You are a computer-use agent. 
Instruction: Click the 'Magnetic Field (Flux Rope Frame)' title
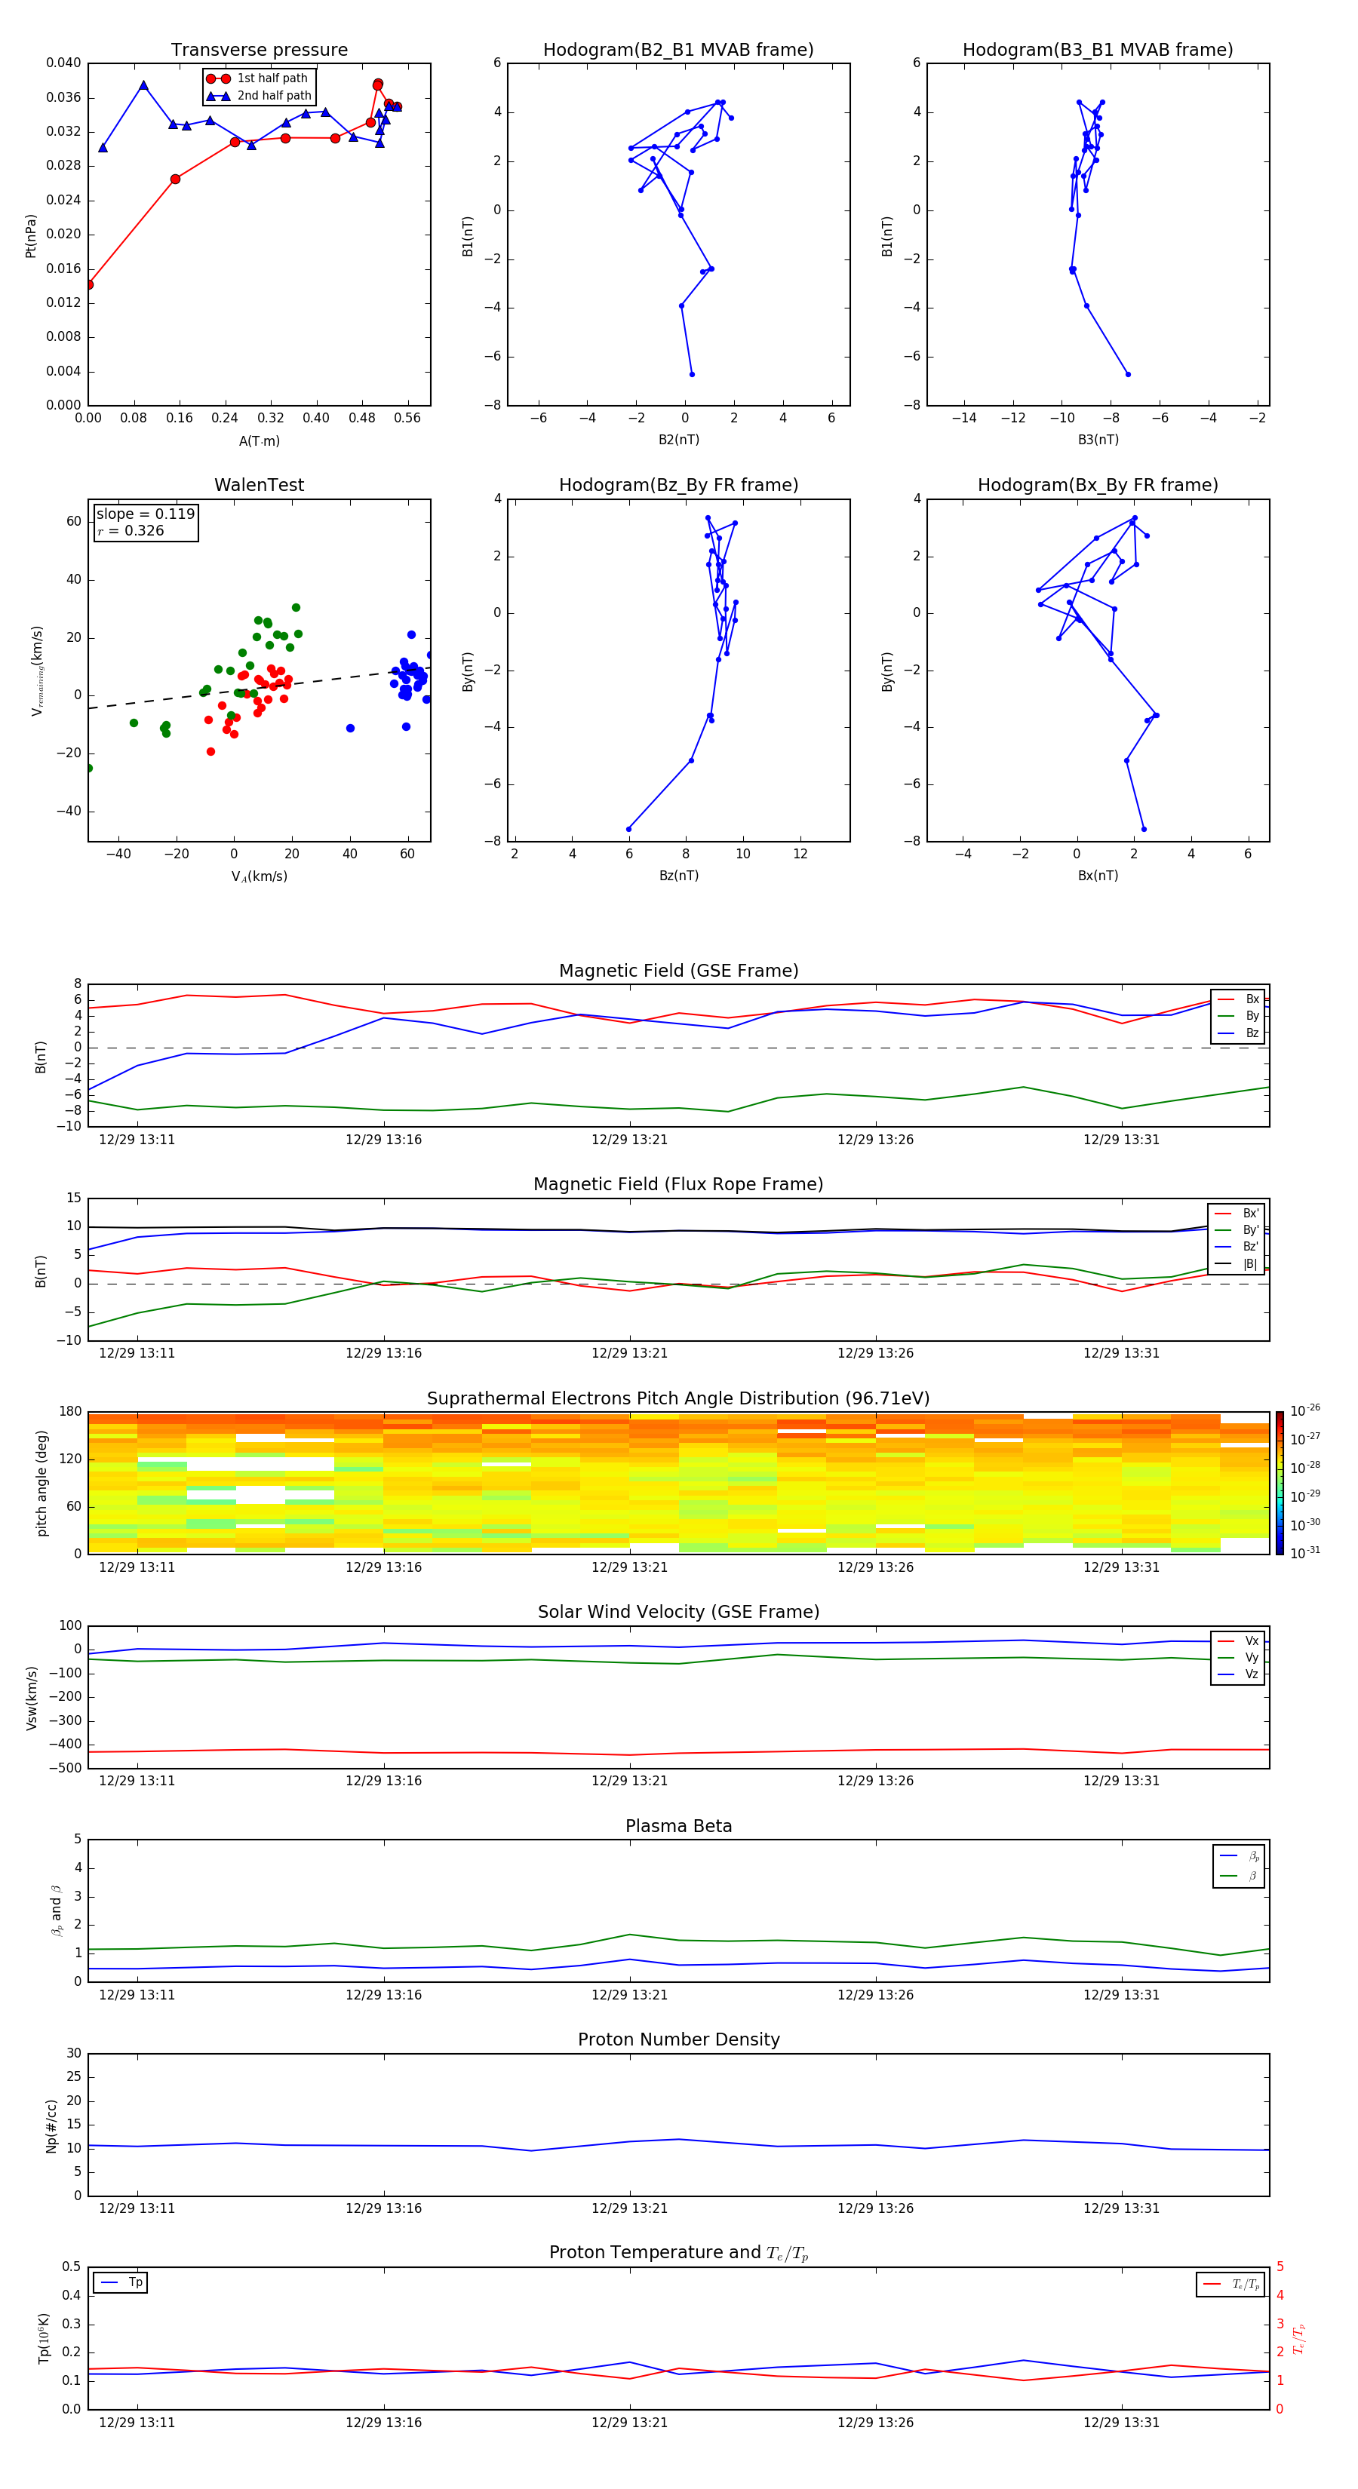(x=678, y=1185)
